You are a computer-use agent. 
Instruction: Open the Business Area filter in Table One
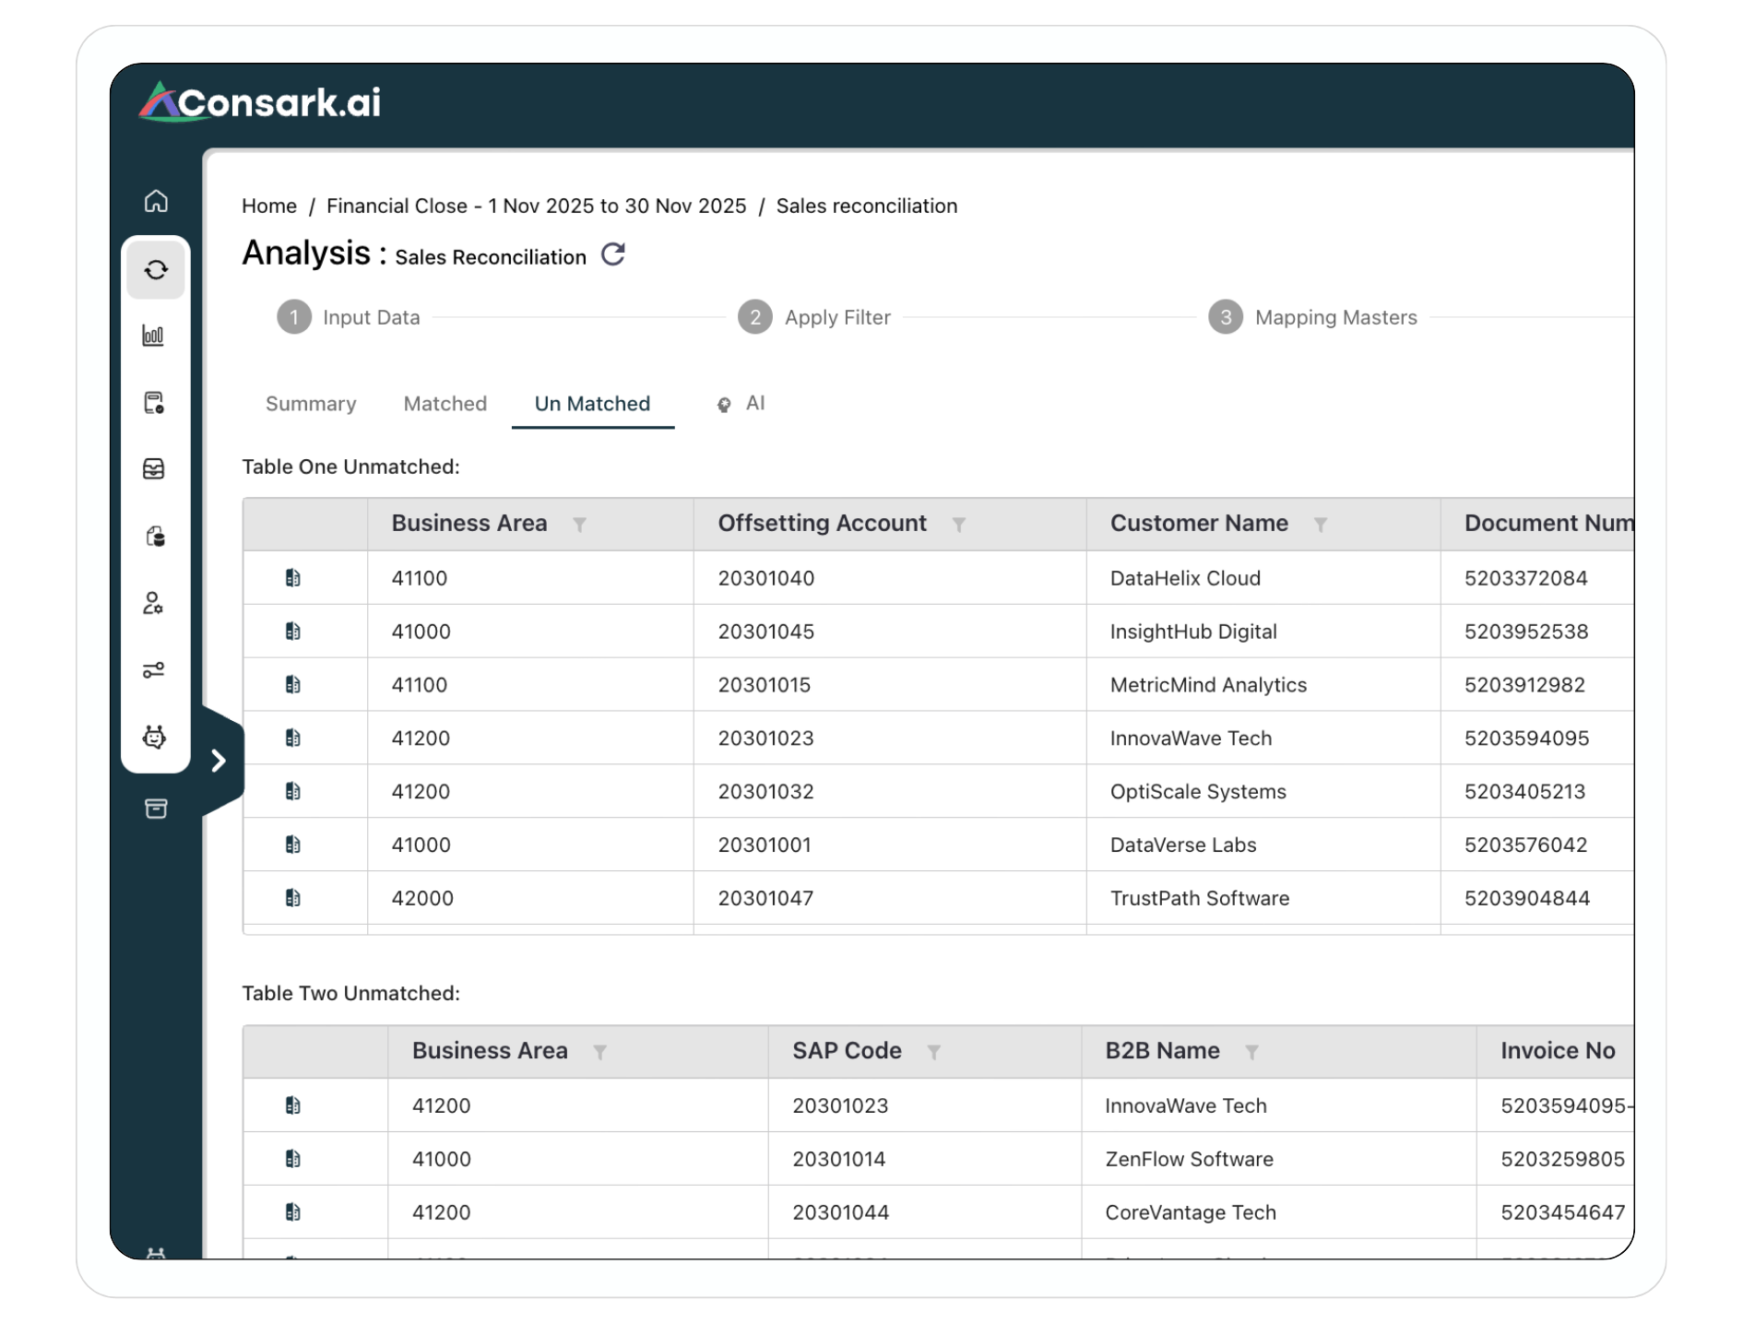coord(579,525)
